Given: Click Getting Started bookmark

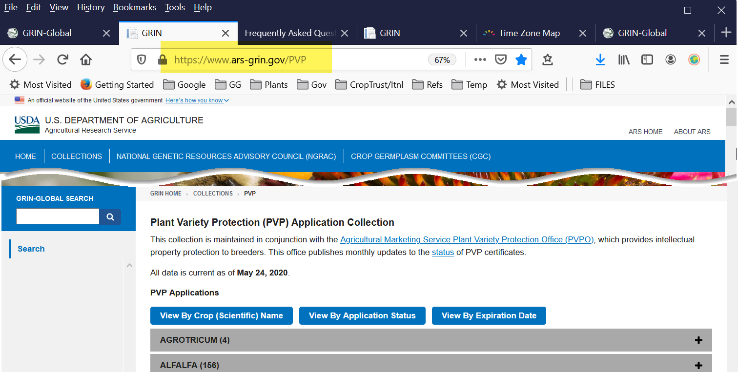Looking at the screenshot, I should [x=117, y=84].
